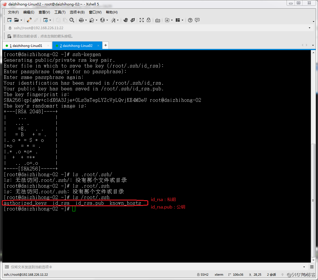Expand the Font dropdown arrow
The width and height of the screenshot is (318, 280).
pos(118,20)
